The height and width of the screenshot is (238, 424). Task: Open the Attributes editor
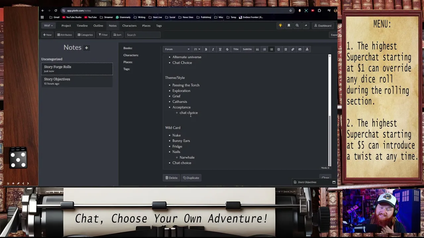(64, 35)
